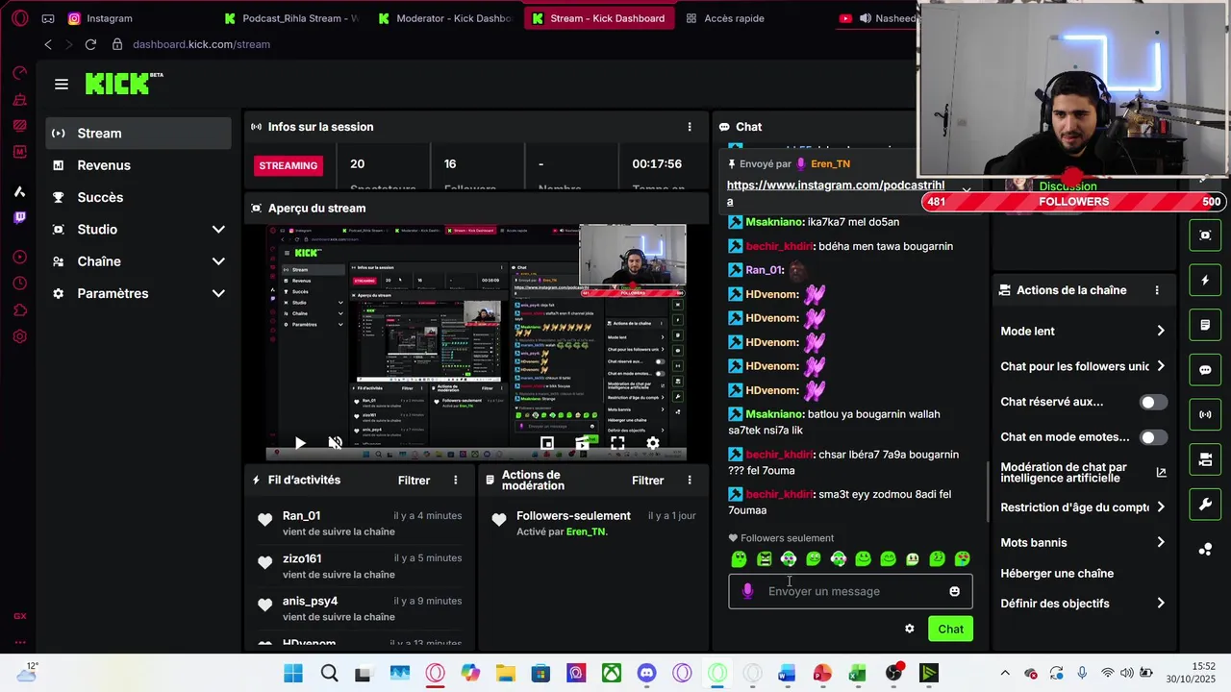
Task: Click the message input field
Action: pos(850,591)
